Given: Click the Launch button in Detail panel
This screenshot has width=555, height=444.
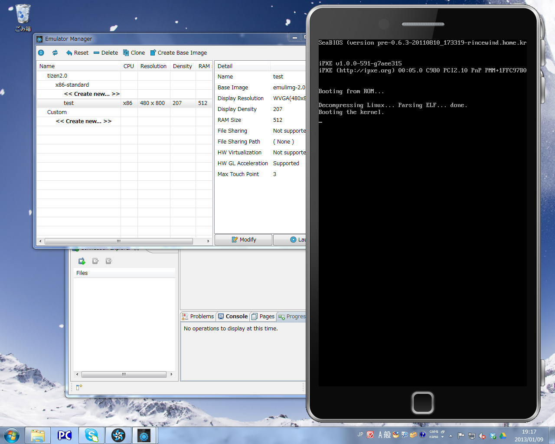Looking at the screenshot, I should 290,240.
